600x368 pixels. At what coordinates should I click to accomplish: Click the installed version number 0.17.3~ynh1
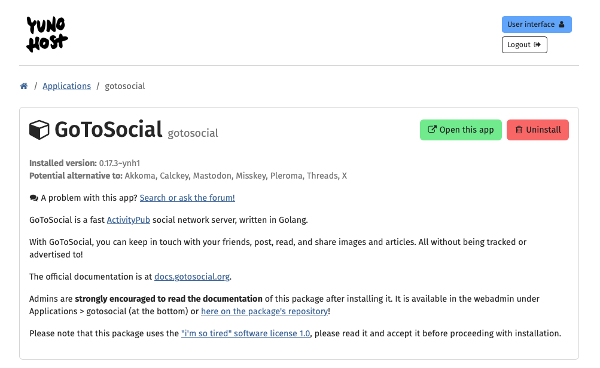point(120,163)
